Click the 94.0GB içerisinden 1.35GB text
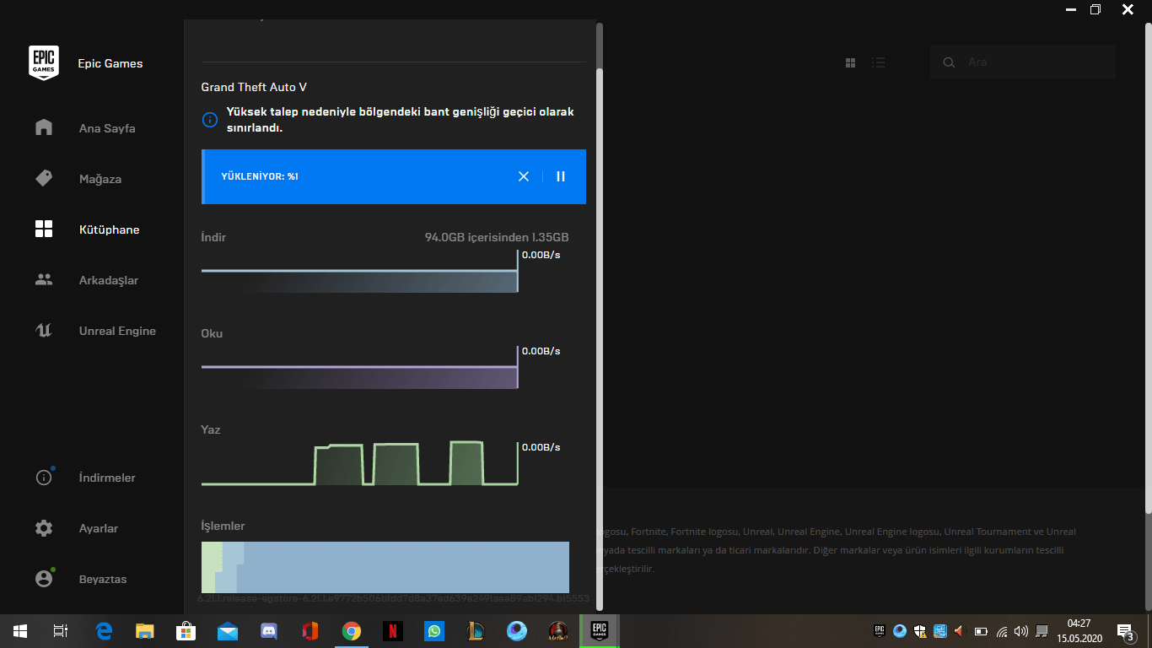This screenshot has width=1152, height=648. pyautogui.click(x=497, y=238)
